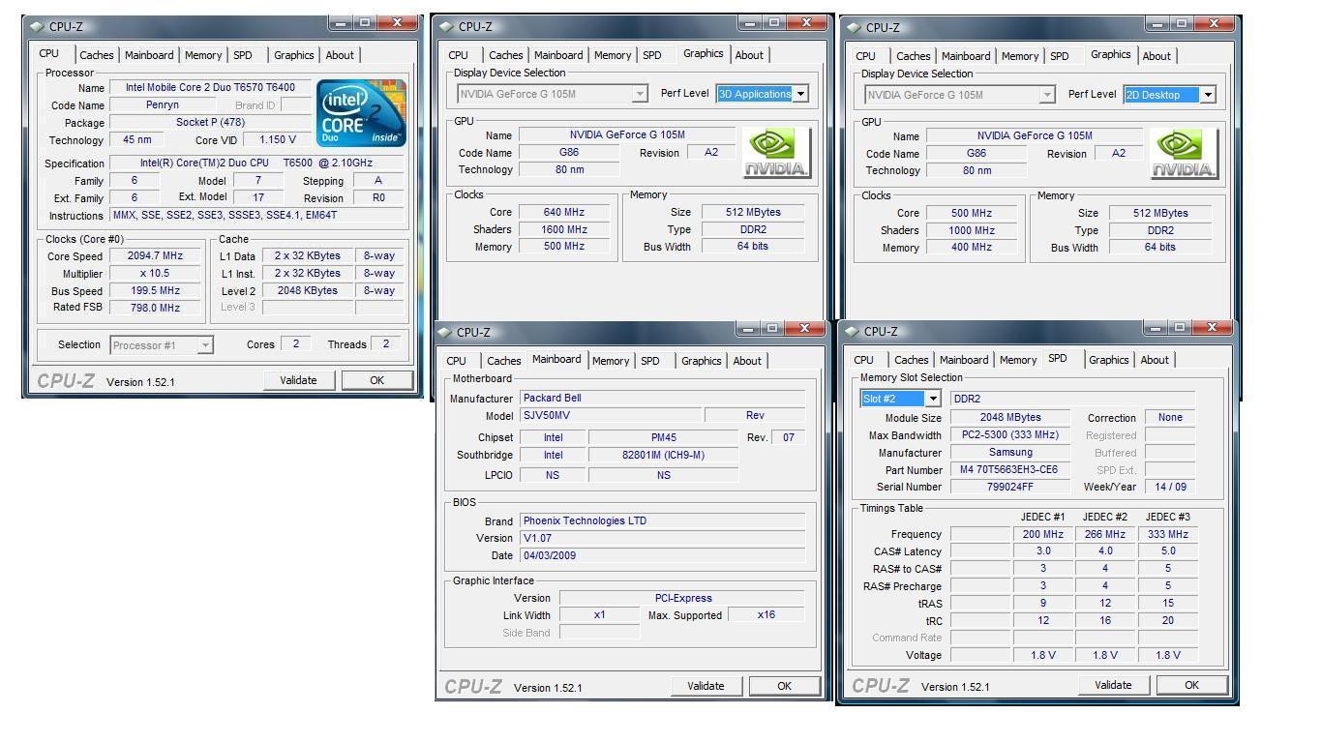Click motherboard model value 'SJV50MV'
1322x743 pixels.
[610, 415]
